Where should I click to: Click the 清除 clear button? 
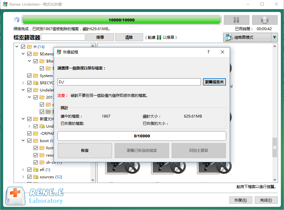[129, 37]
